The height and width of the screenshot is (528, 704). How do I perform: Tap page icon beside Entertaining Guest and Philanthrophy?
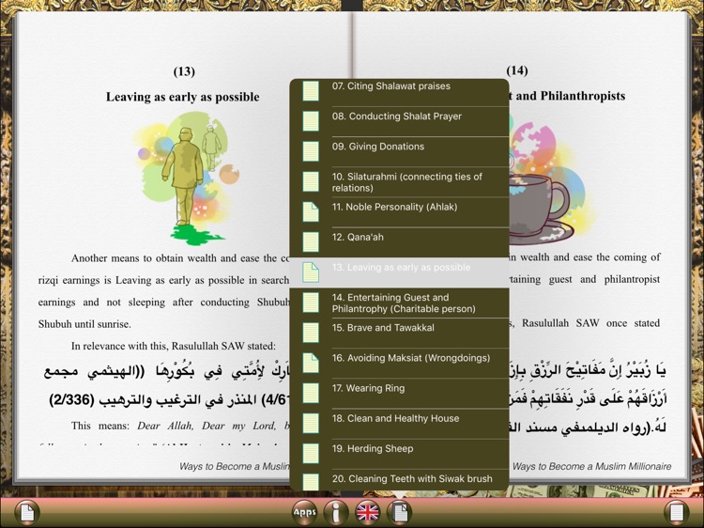click(311, 303)
